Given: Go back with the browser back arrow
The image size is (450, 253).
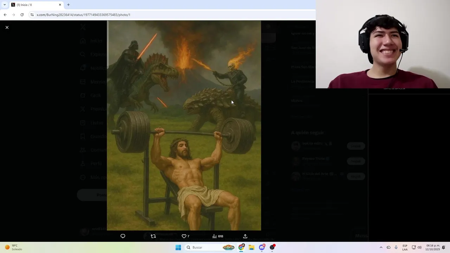Looking at the screenshot, I should [5, 15].
